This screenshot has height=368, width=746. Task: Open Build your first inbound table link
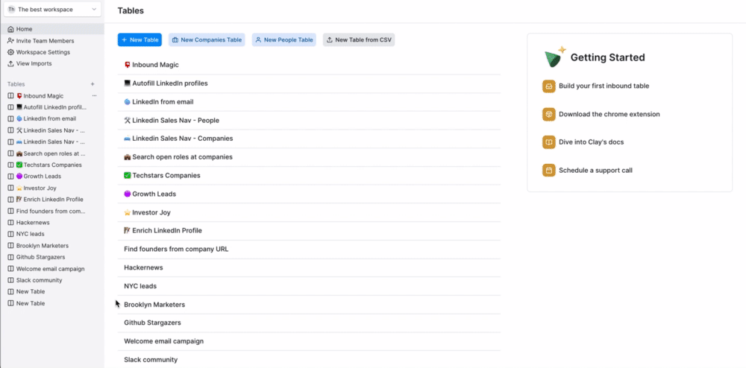[x=604, y=86]
